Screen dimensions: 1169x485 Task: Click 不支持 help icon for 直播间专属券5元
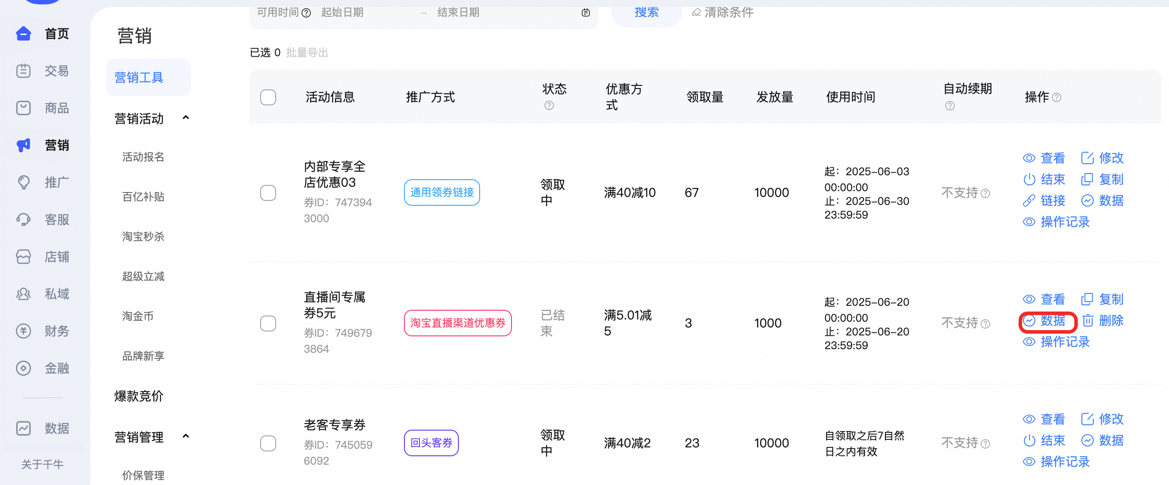pyautogui.click(x=985, y=323)
